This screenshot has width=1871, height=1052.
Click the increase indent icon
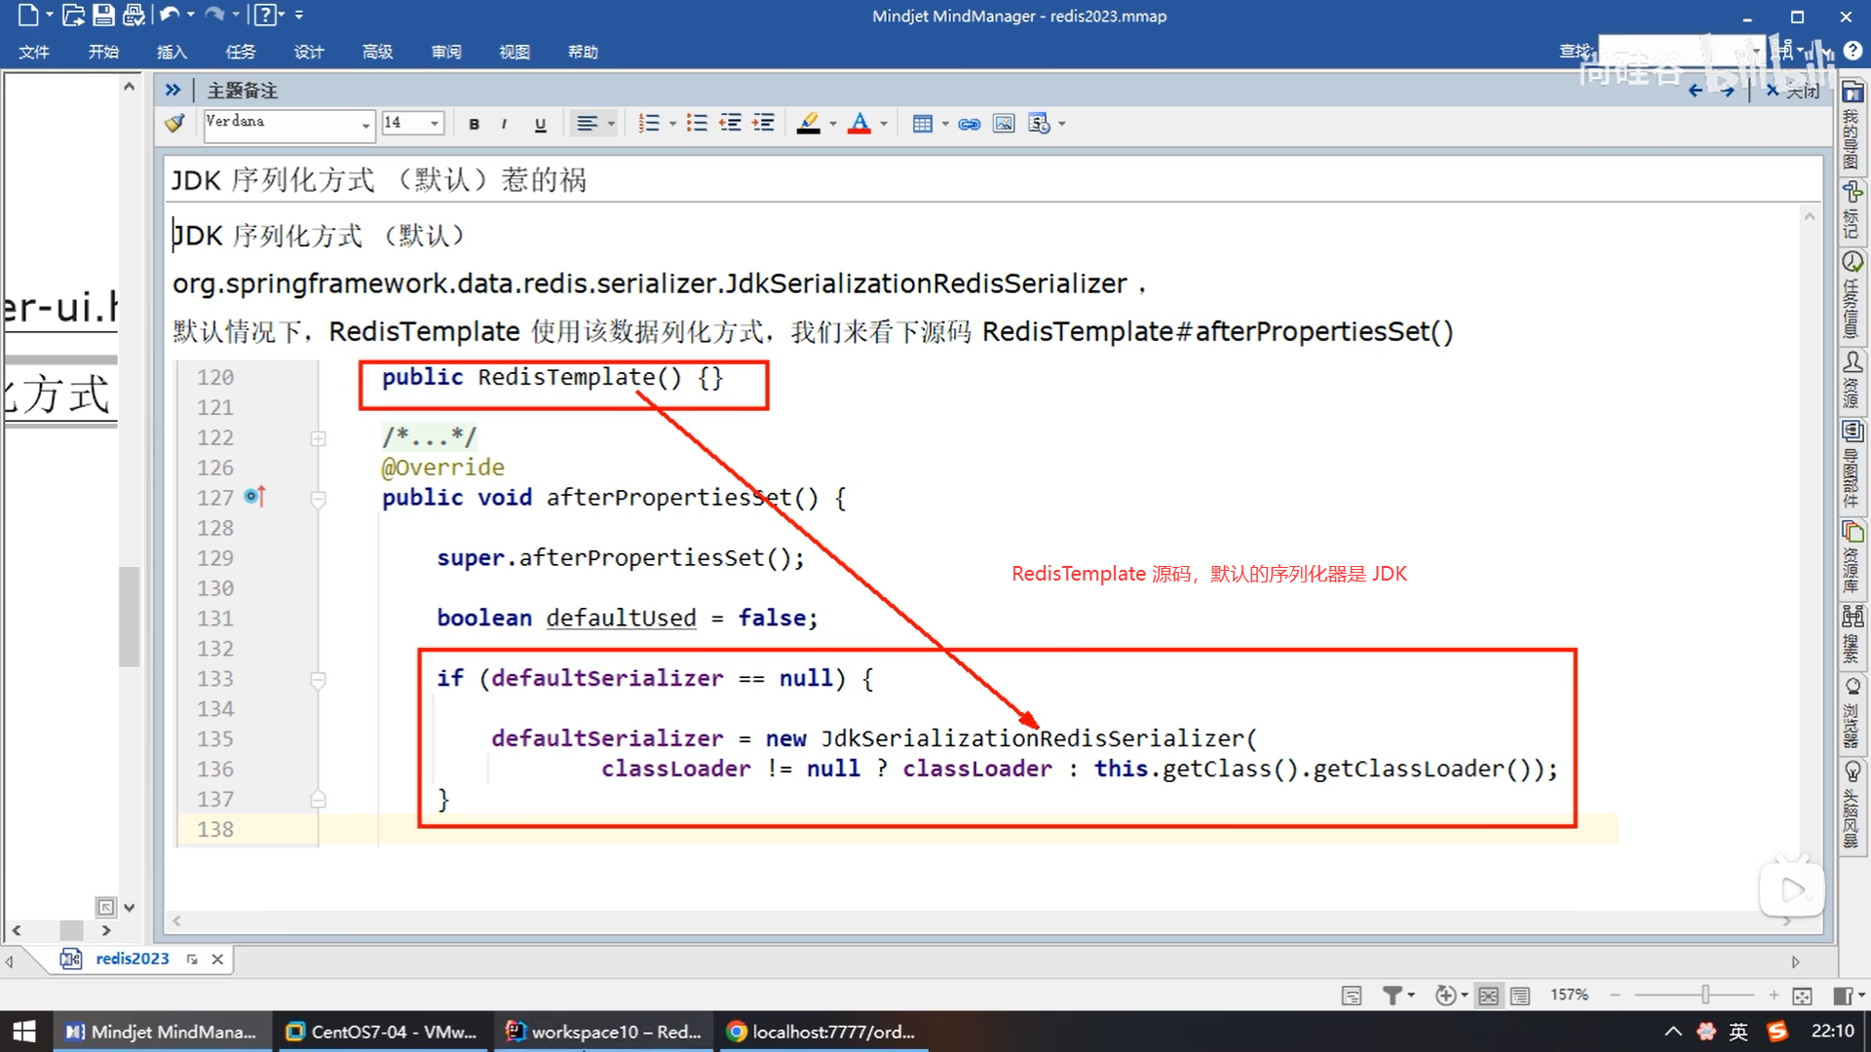(764, 123)
